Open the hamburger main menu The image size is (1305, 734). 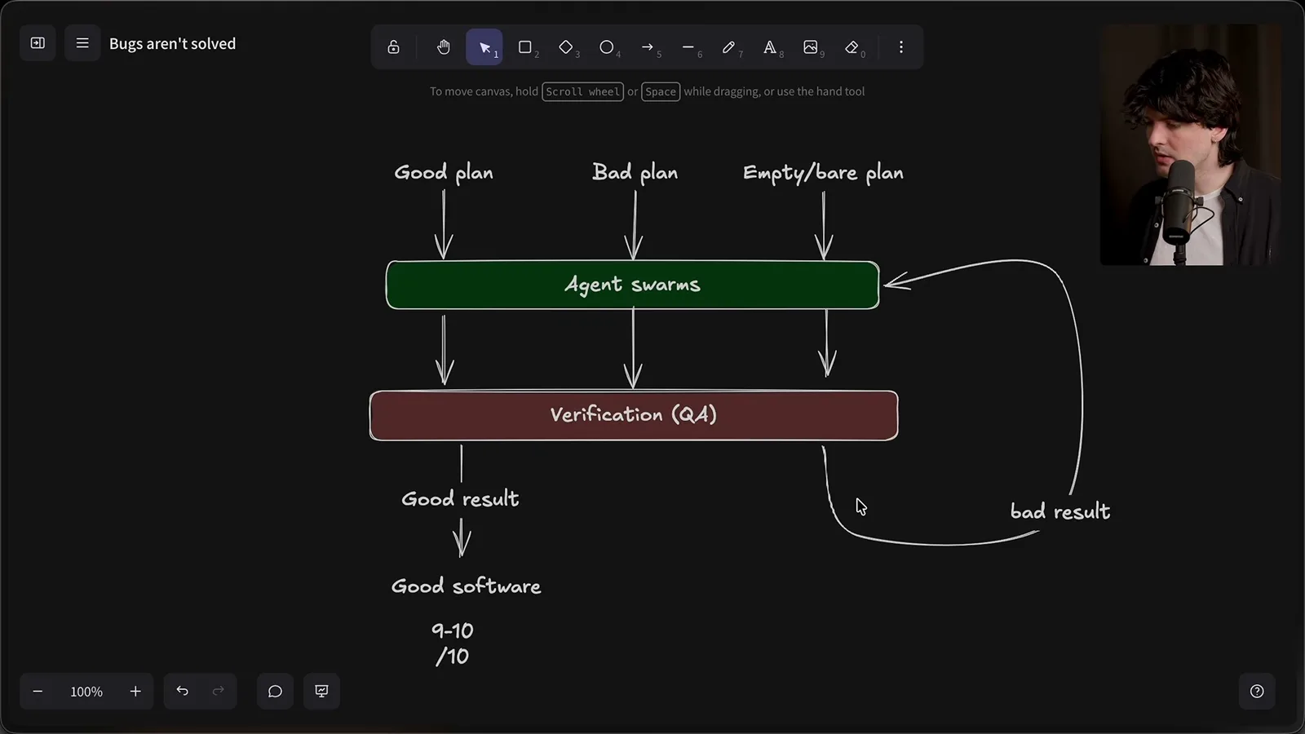82,43
